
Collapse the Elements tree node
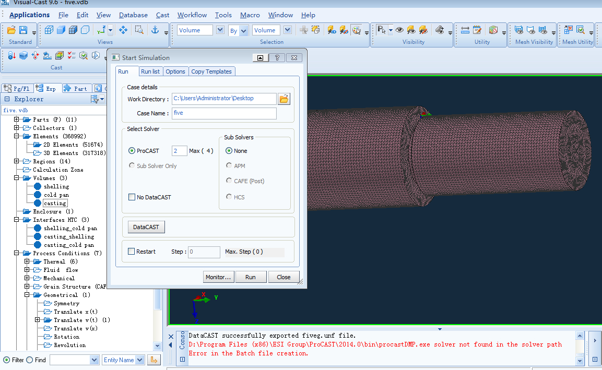(17, 136)
